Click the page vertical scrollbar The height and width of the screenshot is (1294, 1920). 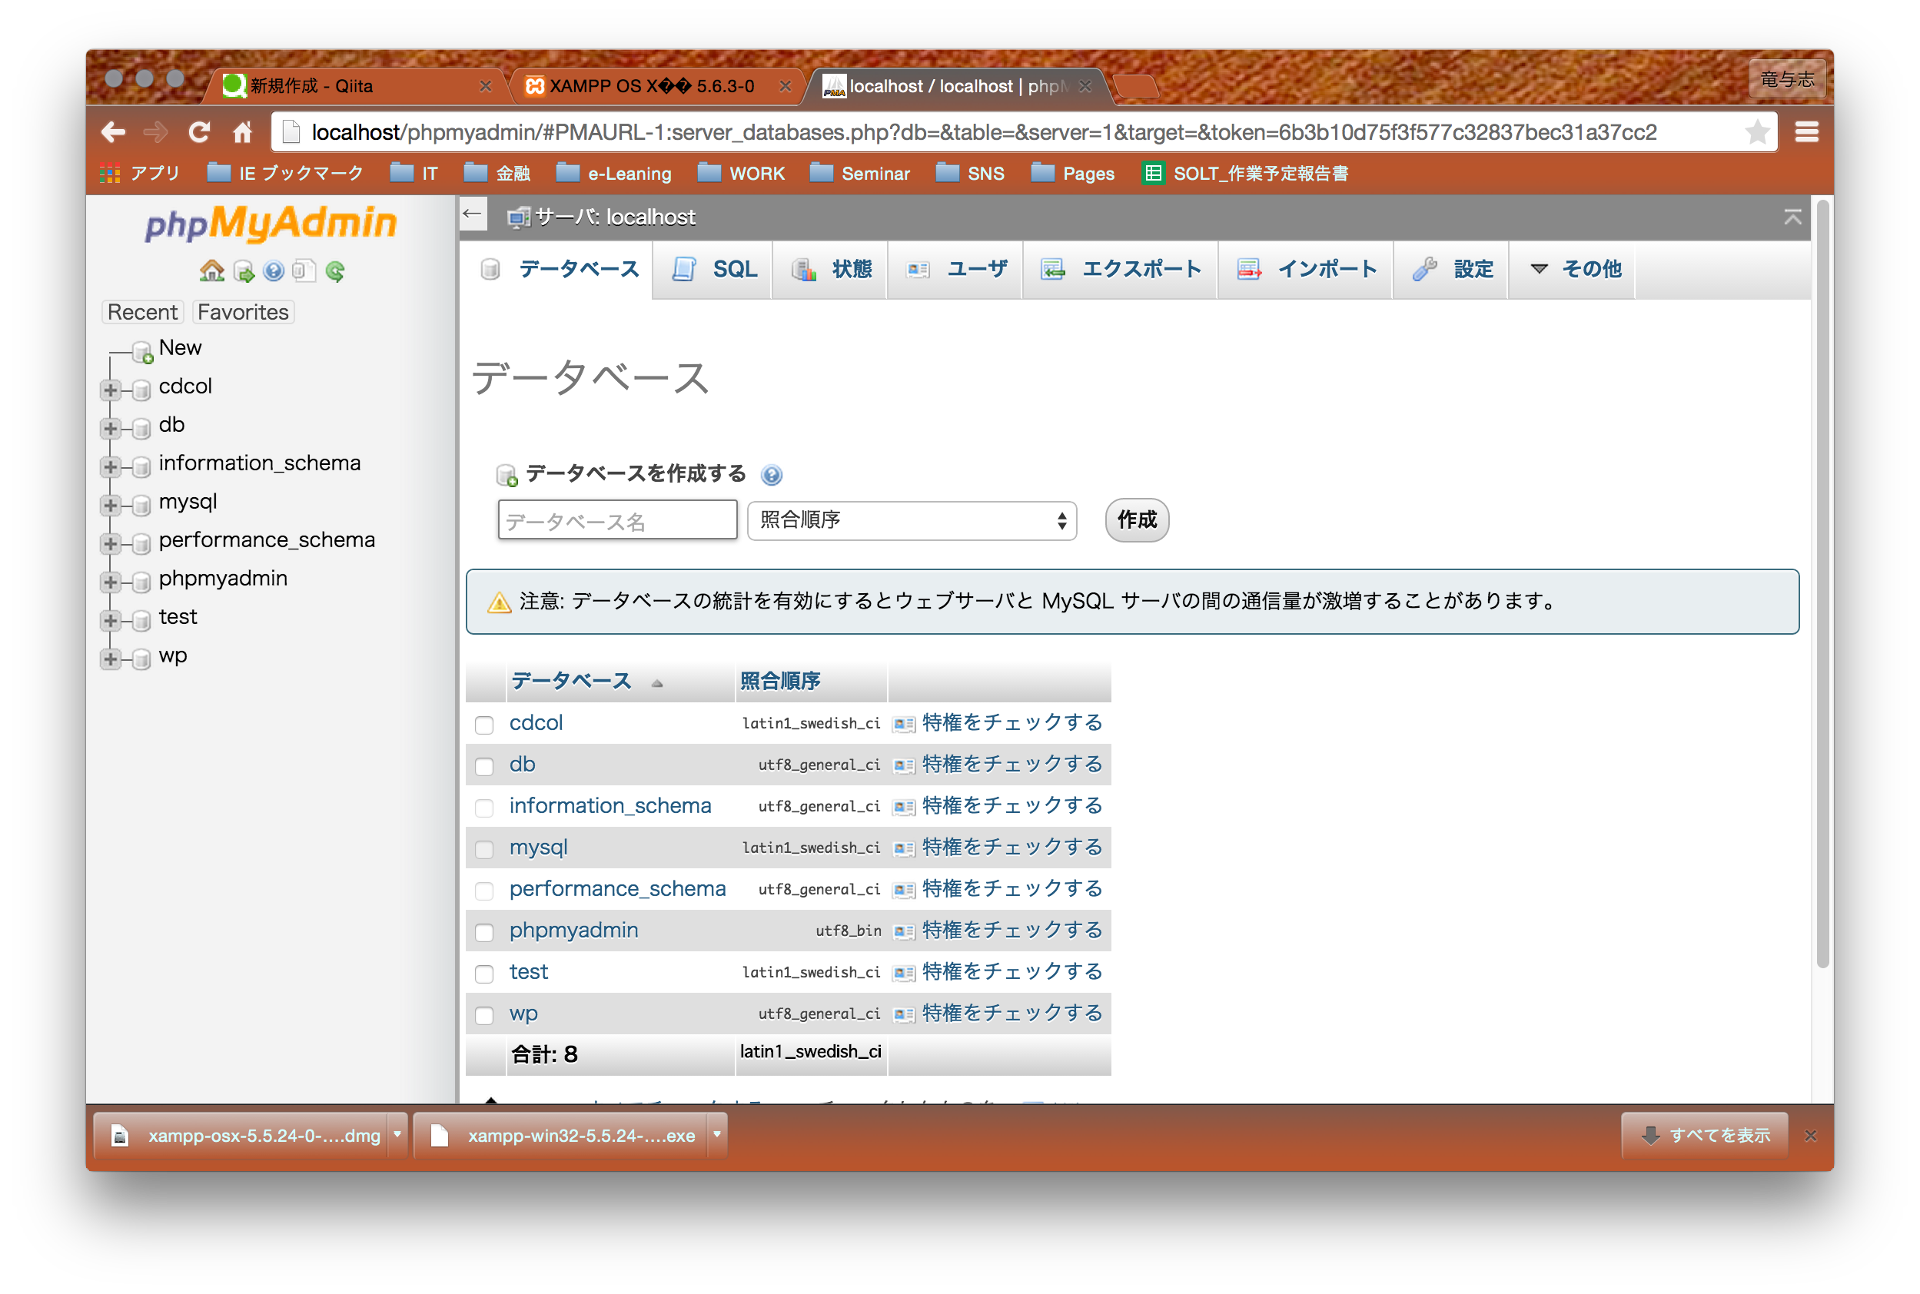coord(1822,582)
